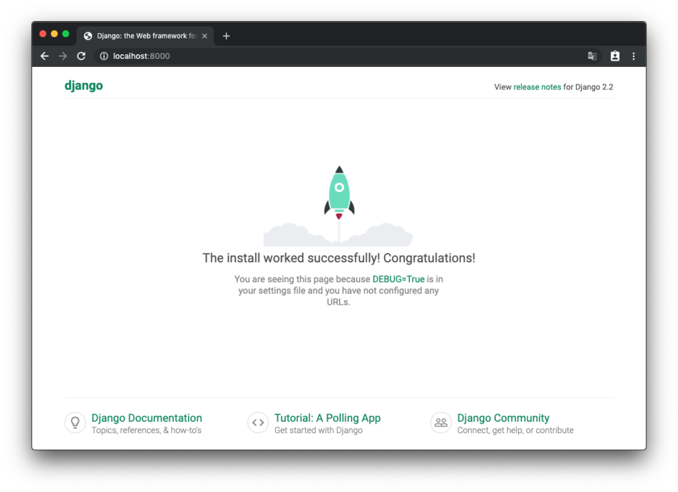Viewport: 678px width, 492px height.
Task: Reload the current page
Action: tap(81, 56)
